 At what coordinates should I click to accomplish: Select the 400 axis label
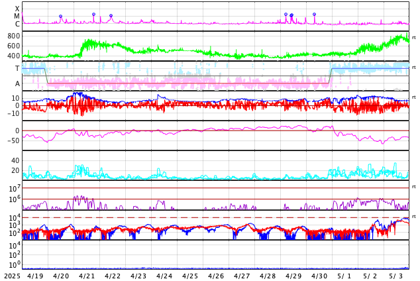coord(14,56)
